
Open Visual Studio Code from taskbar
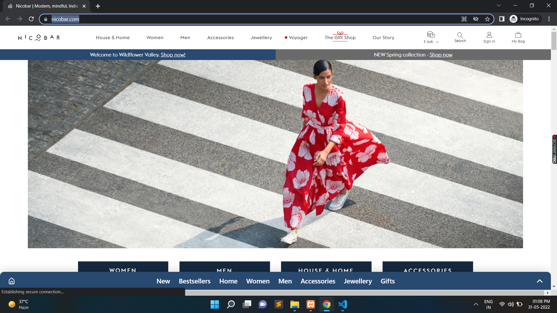pyautogui.click(x=343, y=304)
